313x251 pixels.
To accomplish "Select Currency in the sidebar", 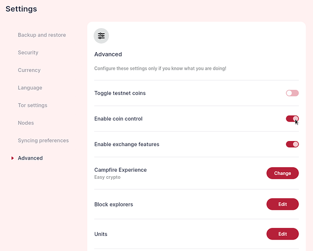I will click(29, 70).
